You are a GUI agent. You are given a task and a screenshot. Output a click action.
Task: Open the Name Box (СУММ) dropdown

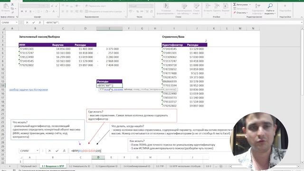pyautogui.click(x=17, y=22)
